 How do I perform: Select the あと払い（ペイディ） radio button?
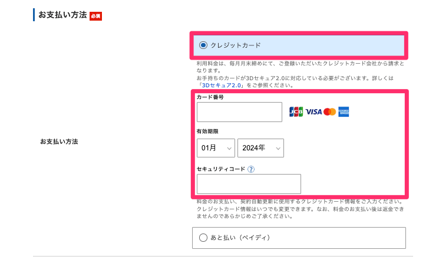[x=203, y=238]
